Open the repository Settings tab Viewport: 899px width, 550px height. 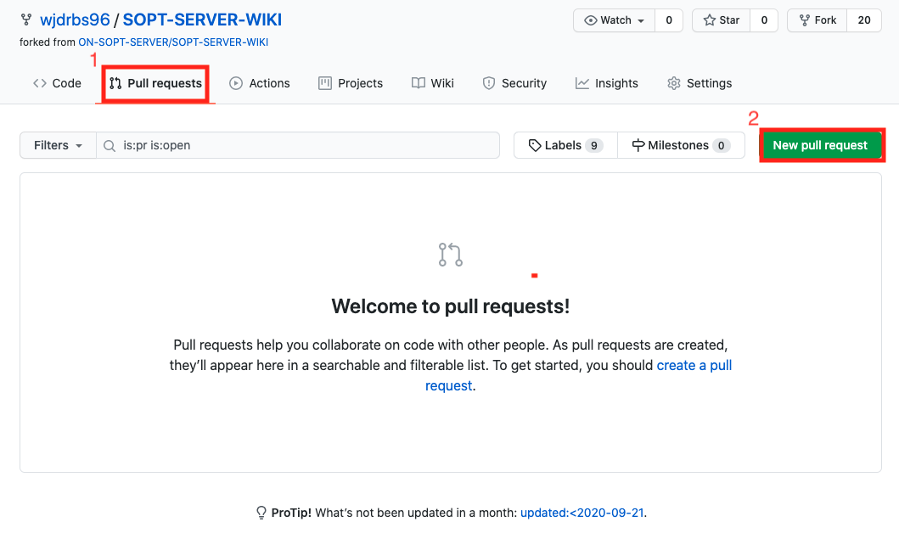pos(700,83)
